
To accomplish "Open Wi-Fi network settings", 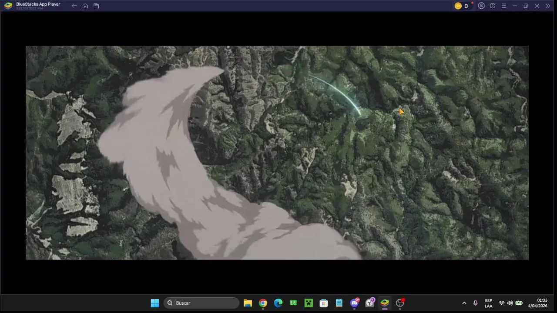I will [502, 303].
